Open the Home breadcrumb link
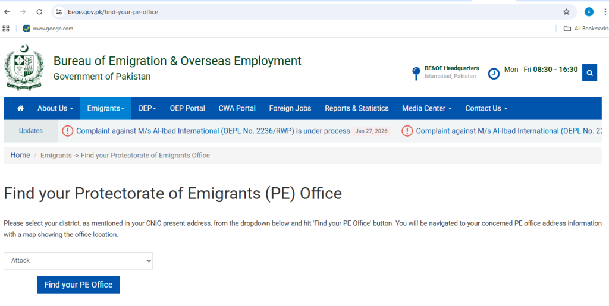Screen dimensions: 609x306 coord(20,155)
